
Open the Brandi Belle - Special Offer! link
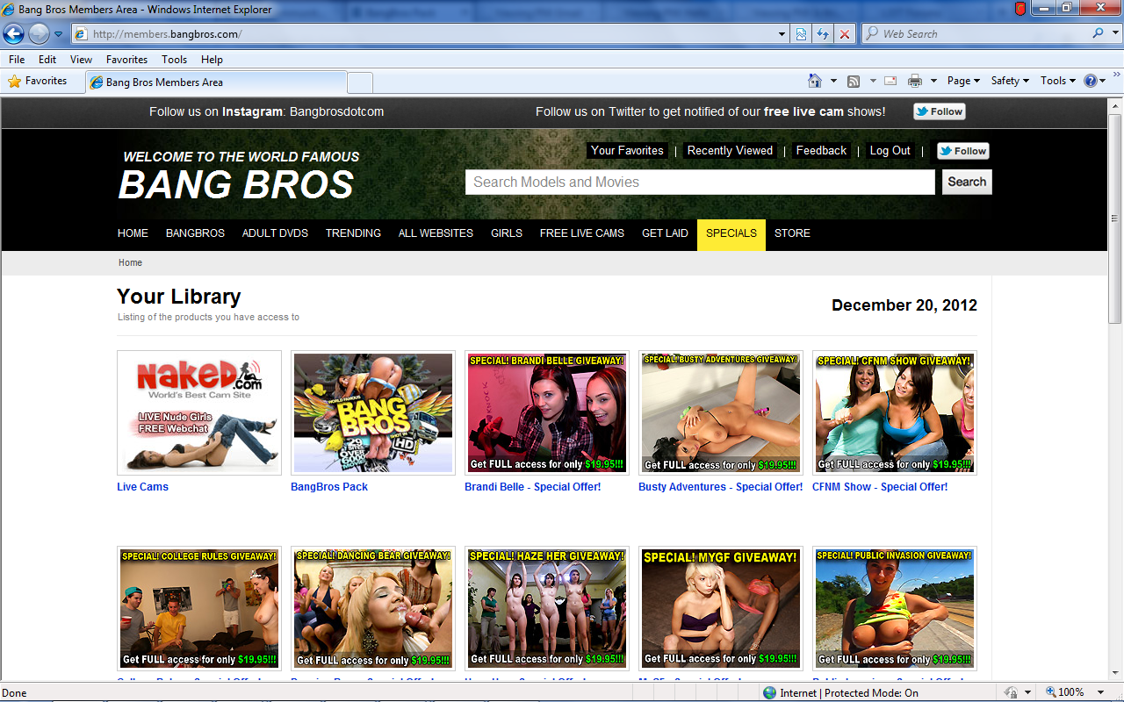pyautogui.click(x=533, y=487)
